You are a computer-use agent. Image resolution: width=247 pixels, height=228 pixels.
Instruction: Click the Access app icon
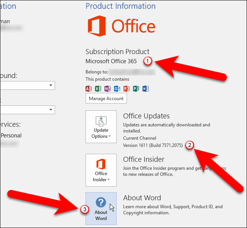[89, 89]
